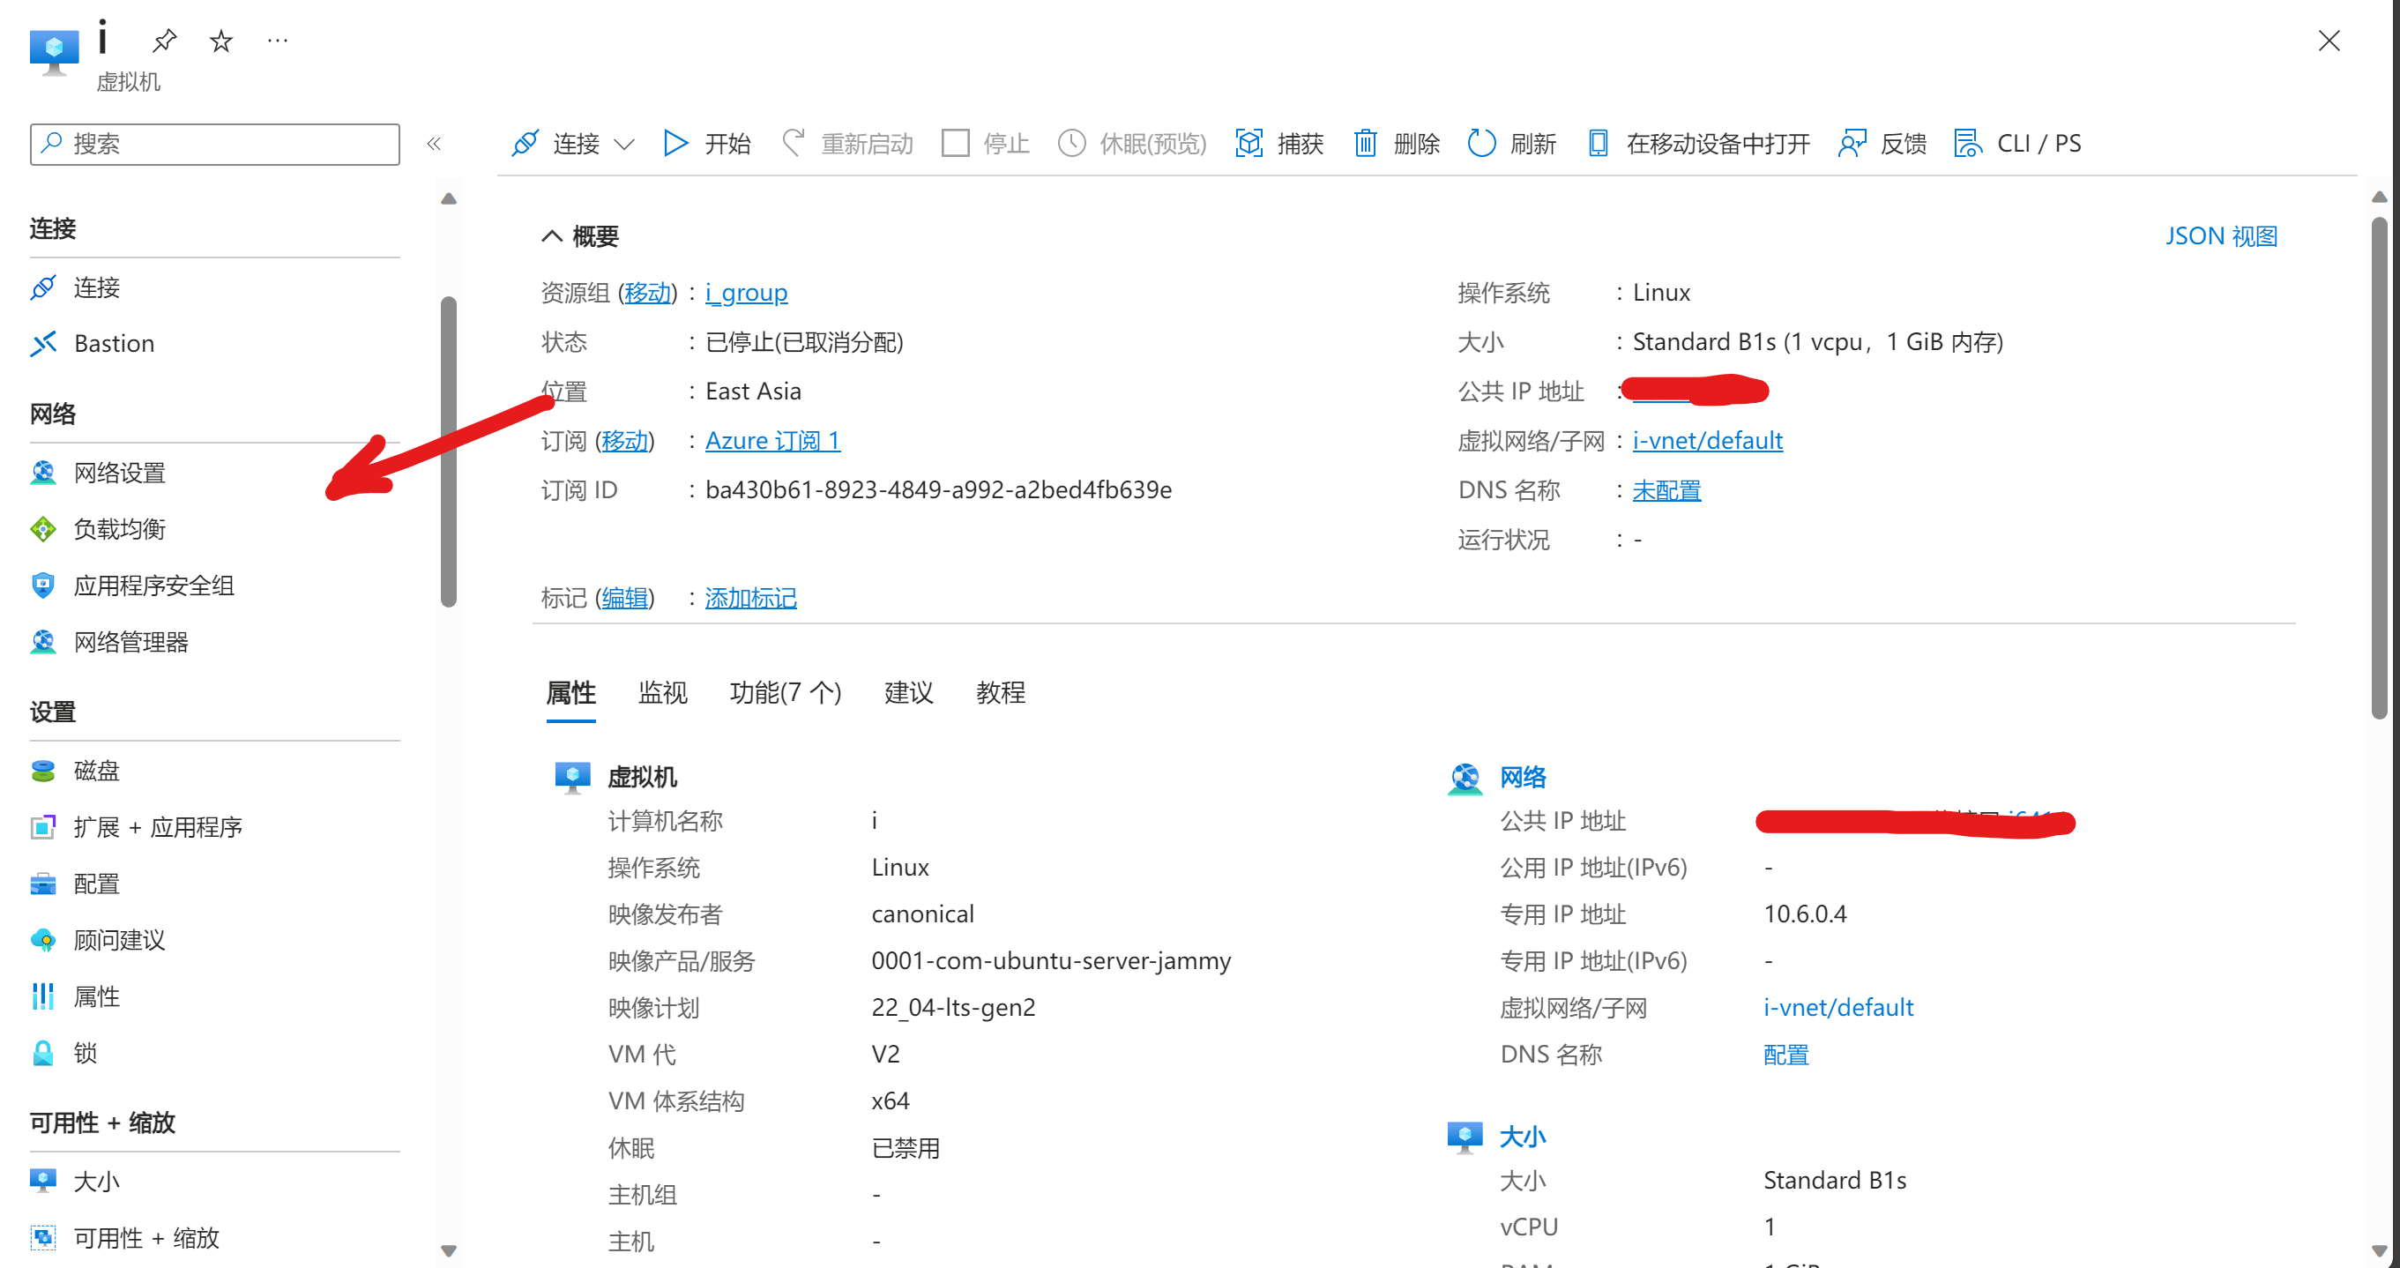Screen dimensions: 2400x1268
Task: Click the main pane scrollbar thumb
Action: click(2379, 467)
